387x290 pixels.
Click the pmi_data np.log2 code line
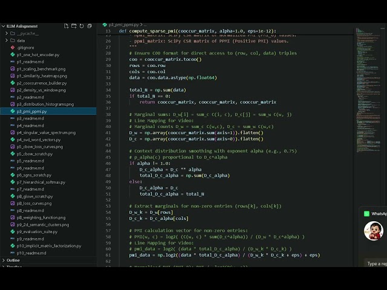[x=224, y=255]
